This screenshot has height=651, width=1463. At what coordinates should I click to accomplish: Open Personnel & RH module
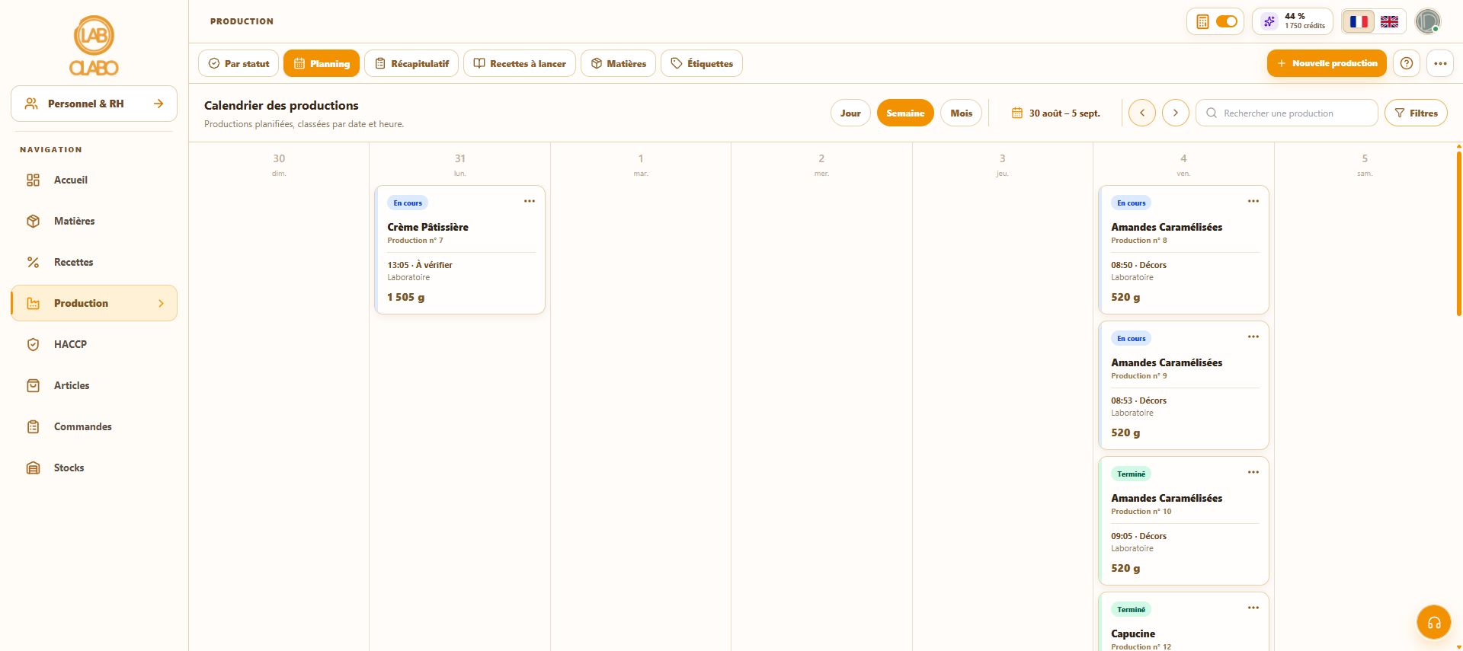(94, 104)
